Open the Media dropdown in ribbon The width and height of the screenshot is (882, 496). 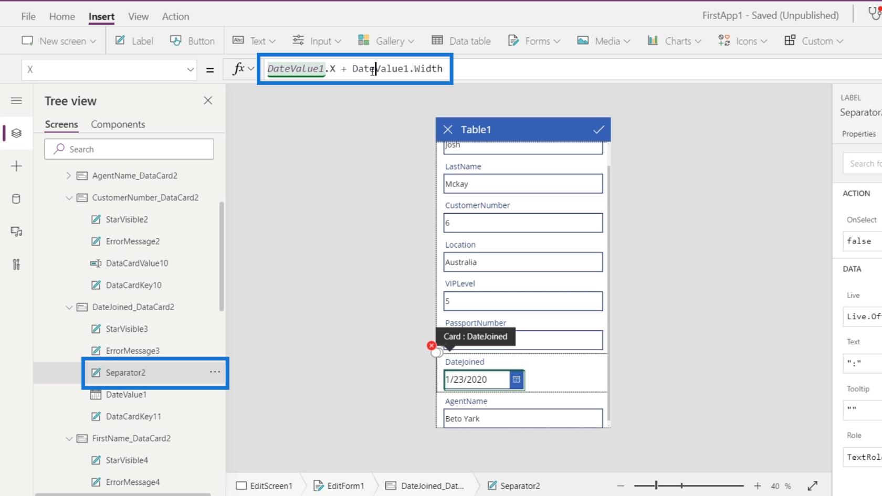pyautogui.click(x=604, y=41)
